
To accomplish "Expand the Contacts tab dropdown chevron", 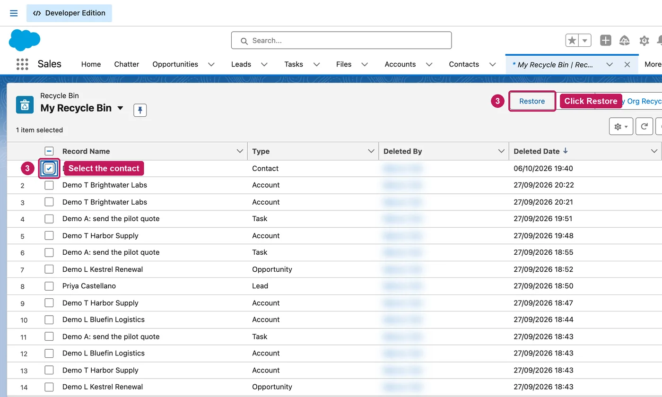I will click(492, 65).
